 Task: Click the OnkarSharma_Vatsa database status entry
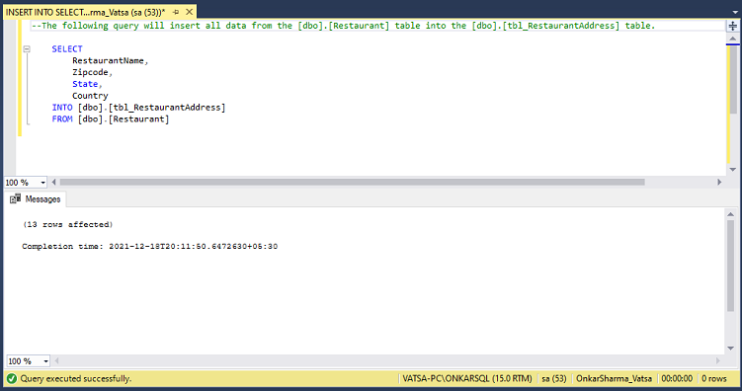614,379
